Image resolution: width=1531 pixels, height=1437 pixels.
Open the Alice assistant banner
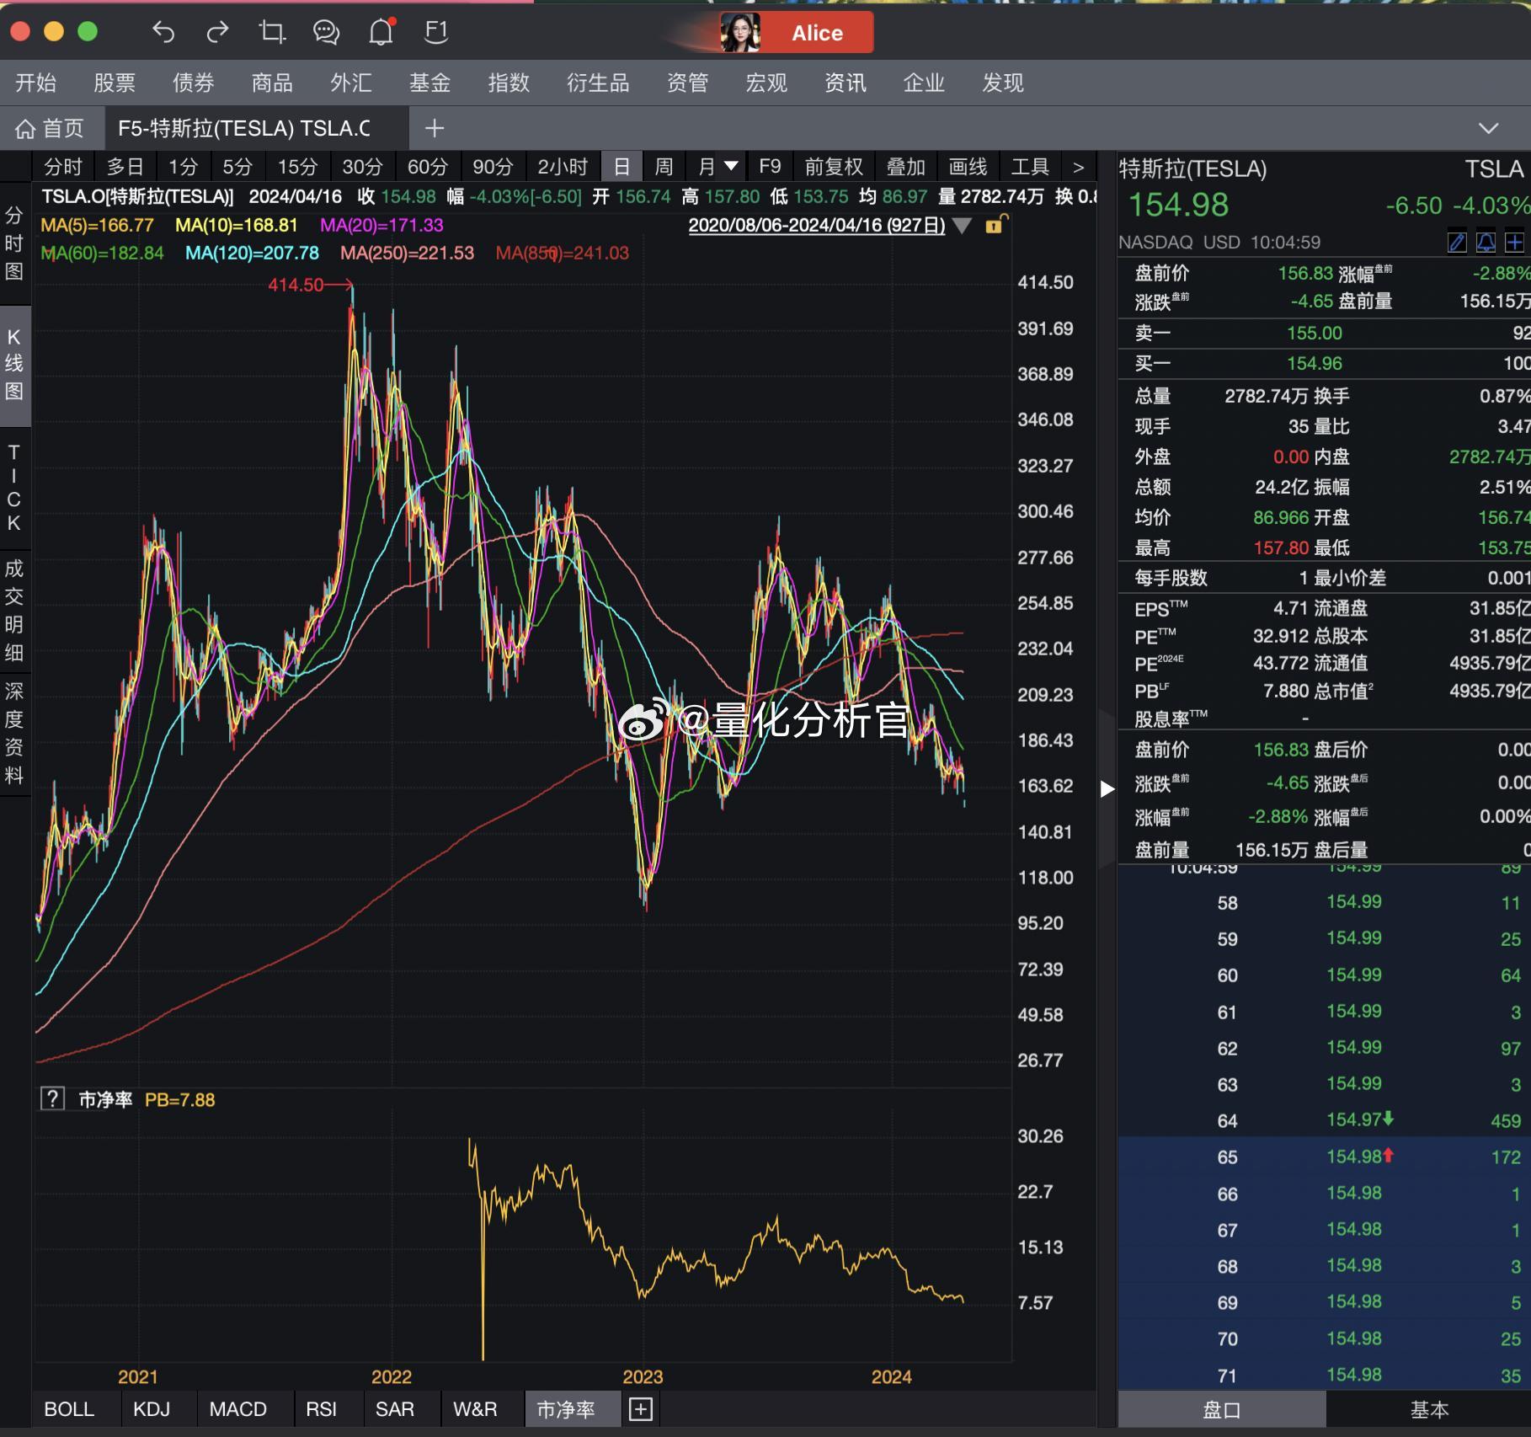(x=797, y=33)
